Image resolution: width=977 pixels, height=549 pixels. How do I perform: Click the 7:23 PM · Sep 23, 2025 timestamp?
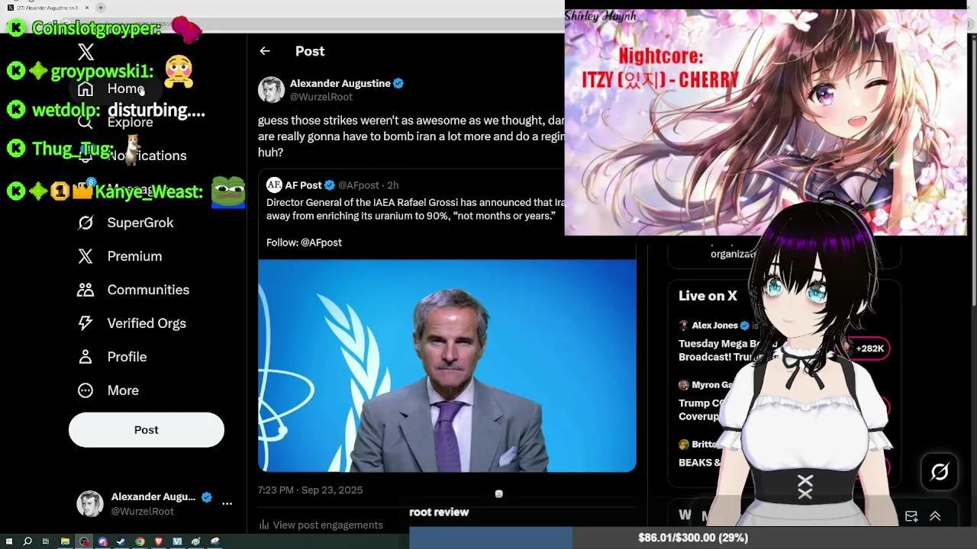click(x=310, y=490)
